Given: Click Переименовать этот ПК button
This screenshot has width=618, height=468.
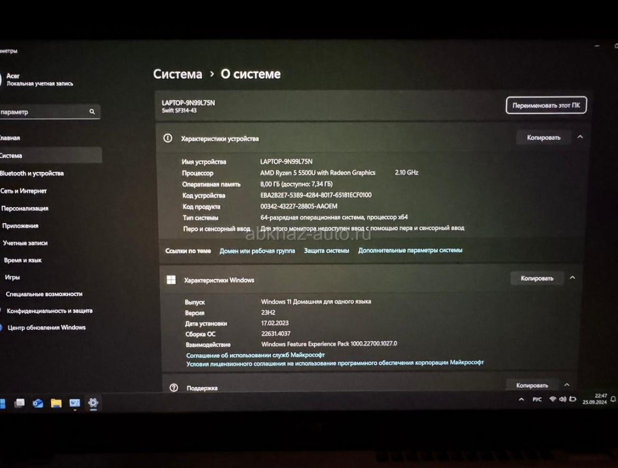Looking at the screenshot, I should click(x=546, y=105).
